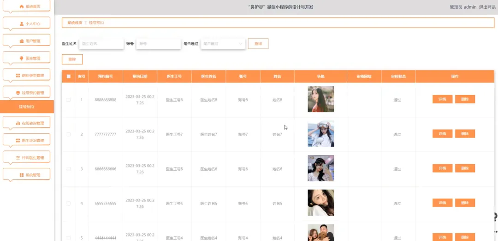
Task: Click 通过 status in 姓名6 row
Action: pyautogui.click(x=397, y=169)
